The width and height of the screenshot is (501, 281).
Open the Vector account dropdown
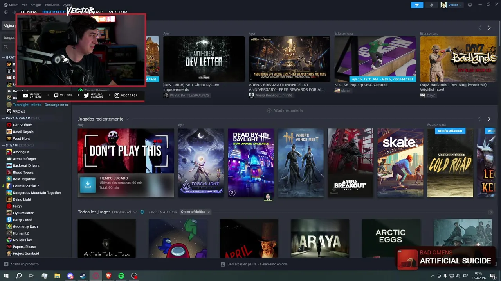451,5
